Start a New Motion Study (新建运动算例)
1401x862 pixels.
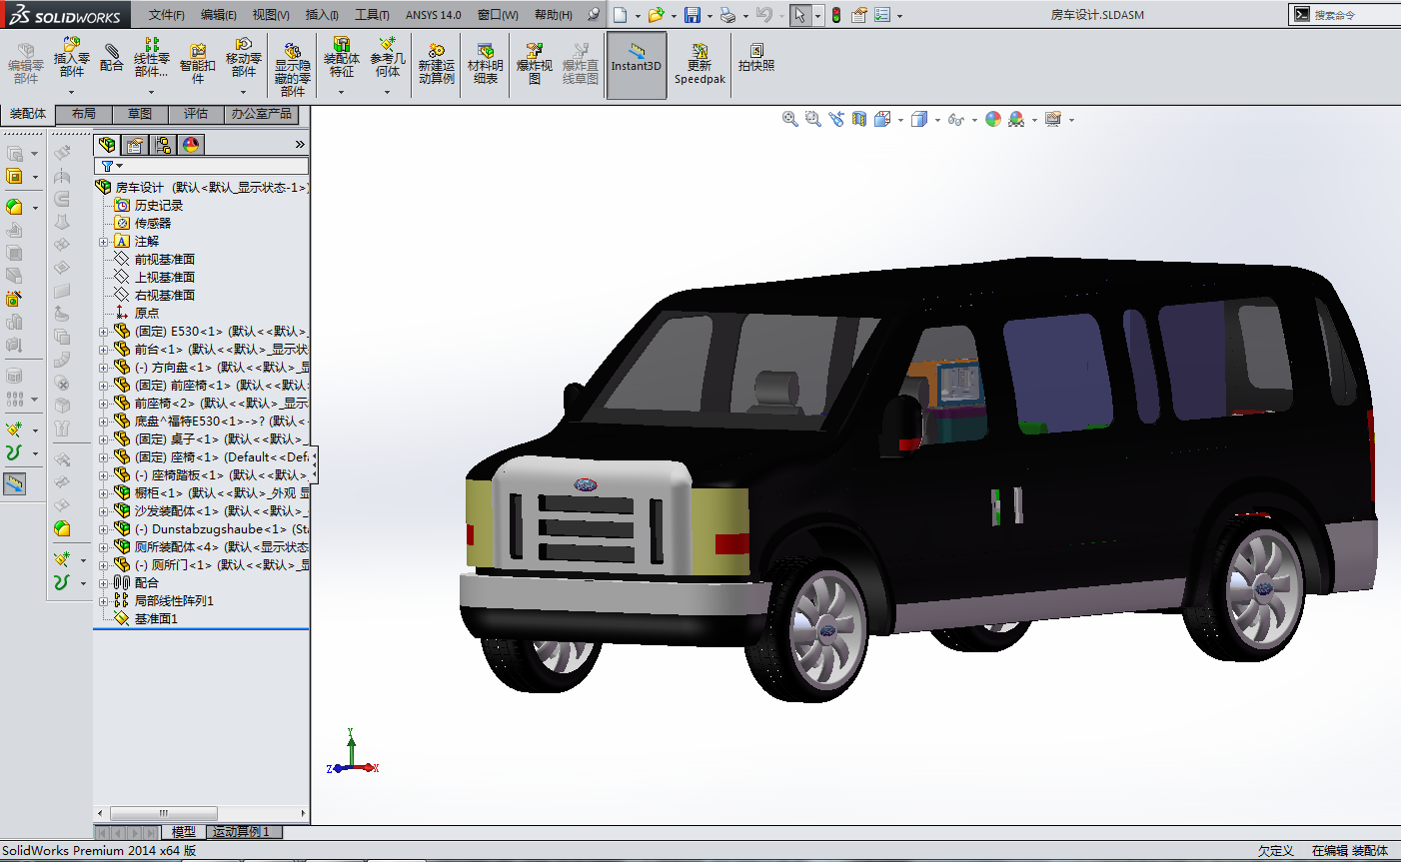coord(437,64)
